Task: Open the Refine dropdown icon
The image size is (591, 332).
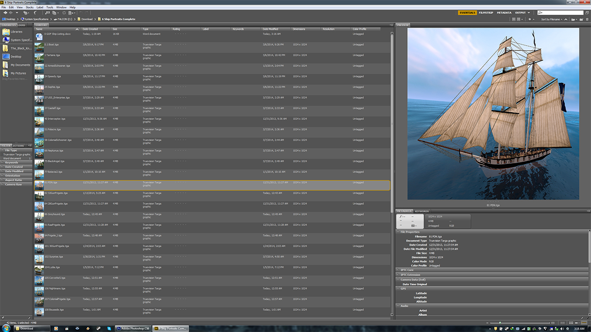Action: [55, 13]
